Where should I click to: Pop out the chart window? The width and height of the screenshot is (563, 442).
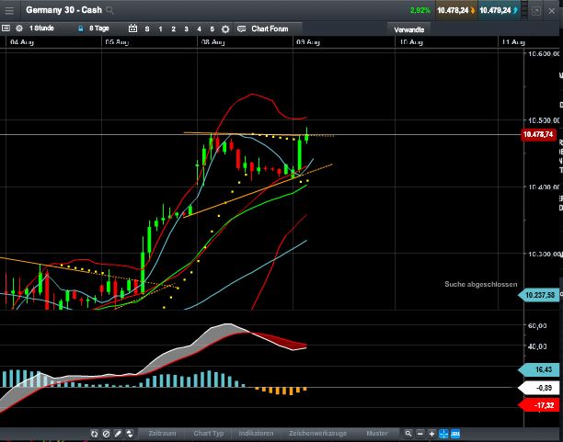tap(535, 11)
